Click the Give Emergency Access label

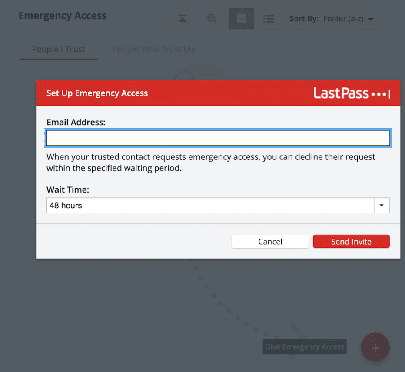[x=304, y=347]
